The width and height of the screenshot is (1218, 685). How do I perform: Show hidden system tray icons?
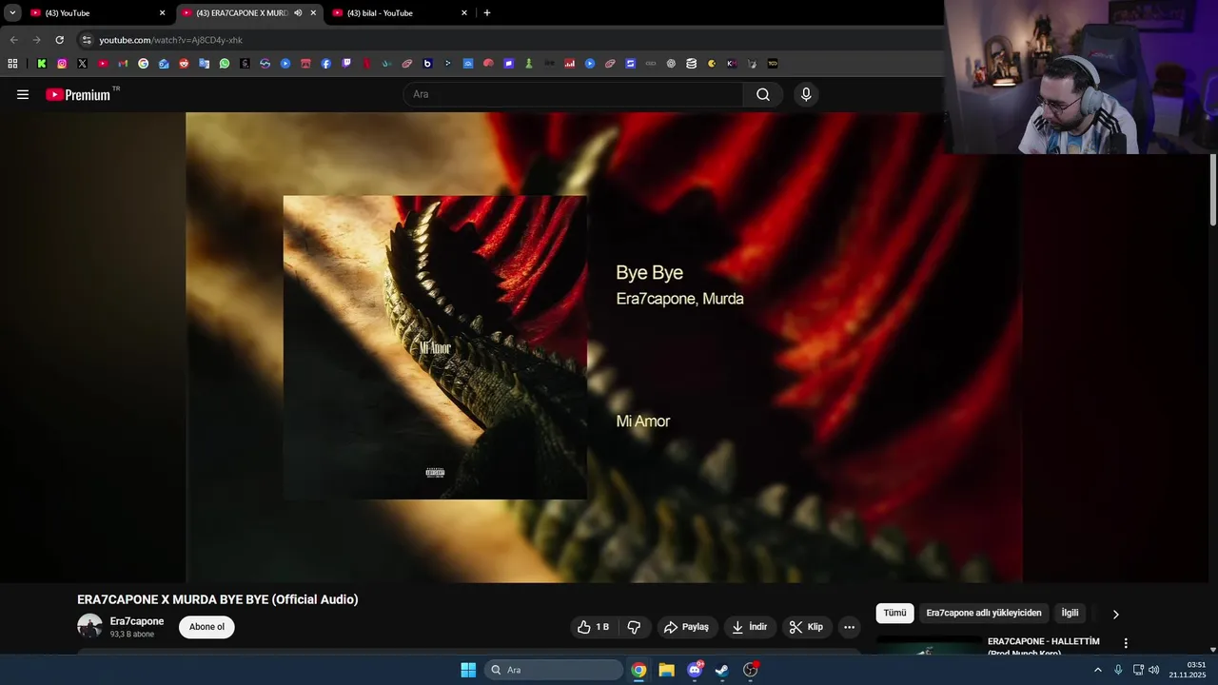point(1097,670)
